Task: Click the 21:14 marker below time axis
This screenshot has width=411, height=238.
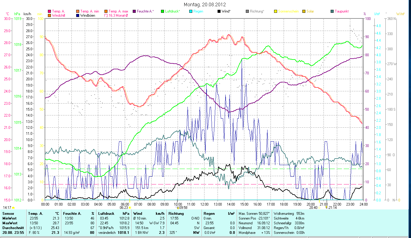Action: [x=333, y=208]
